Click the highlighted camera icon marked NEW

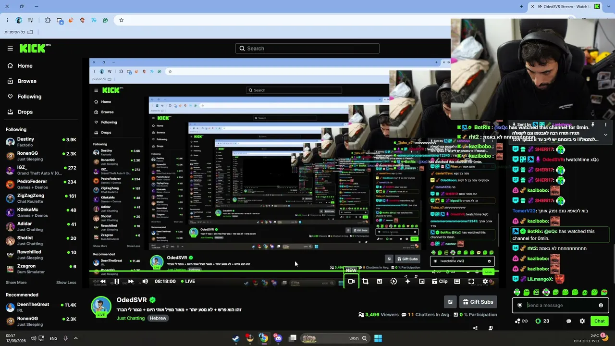(351, 281)
